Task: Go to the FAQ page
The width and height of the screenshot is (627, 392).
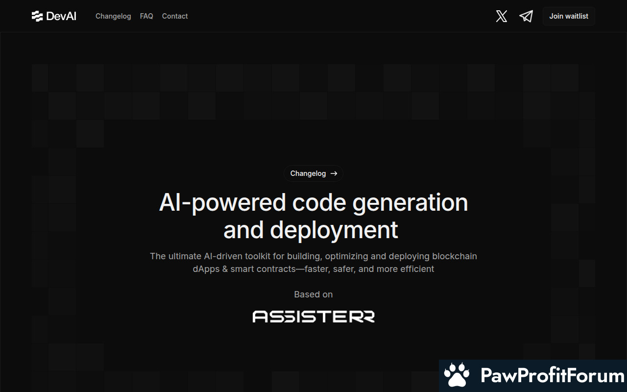Action: [x=146, y=16]
